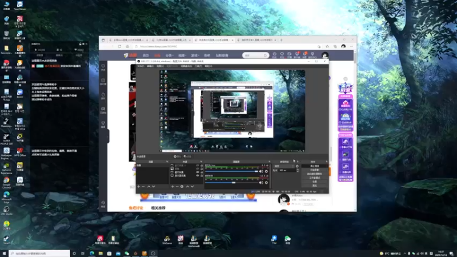Click the Edge address bar
This screenshot has height=257, width=457.
(226, 46)
